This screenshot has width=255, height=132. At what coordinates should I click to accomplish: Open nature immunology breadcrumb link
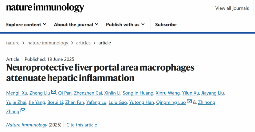pyautogui.click(x=48, y=43)
